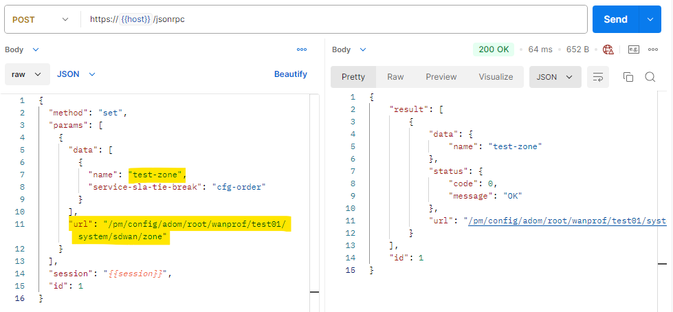This screenshot has width=673, height=312.
Task: Toggle the response line wrap icon
Action: coord(598,77)
